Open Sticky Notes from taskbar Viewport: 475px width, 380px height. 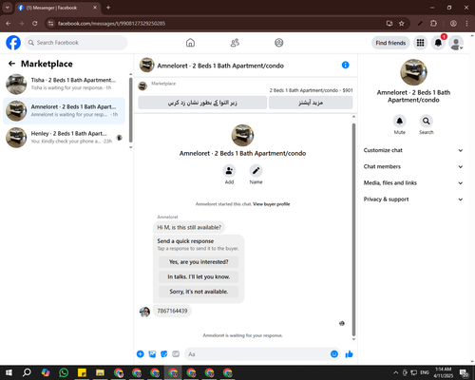pyautogui.click(x=82, y=372)
